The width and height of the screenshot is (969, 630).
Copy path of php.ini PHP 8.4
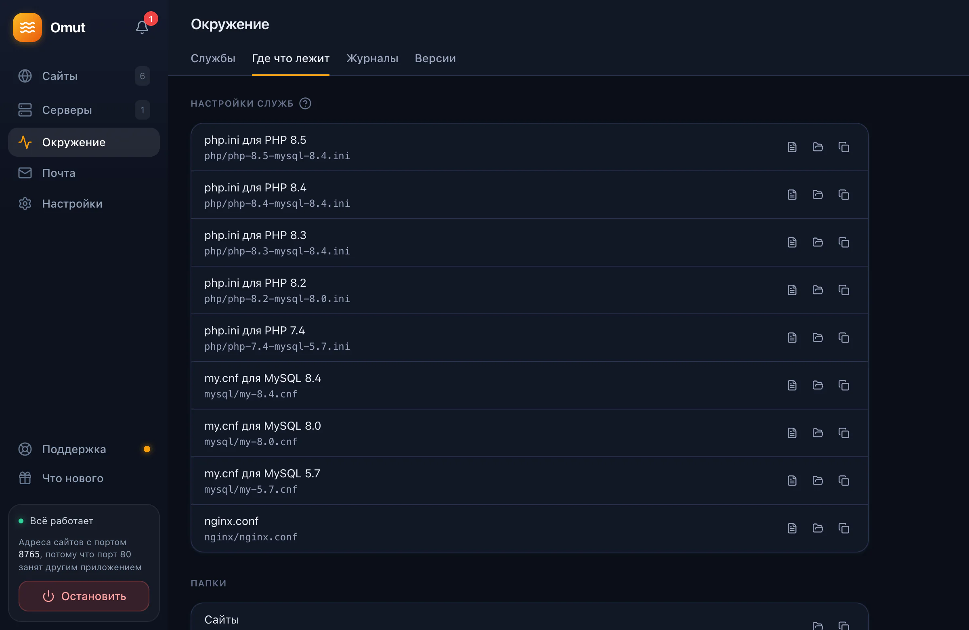(843, 195)
